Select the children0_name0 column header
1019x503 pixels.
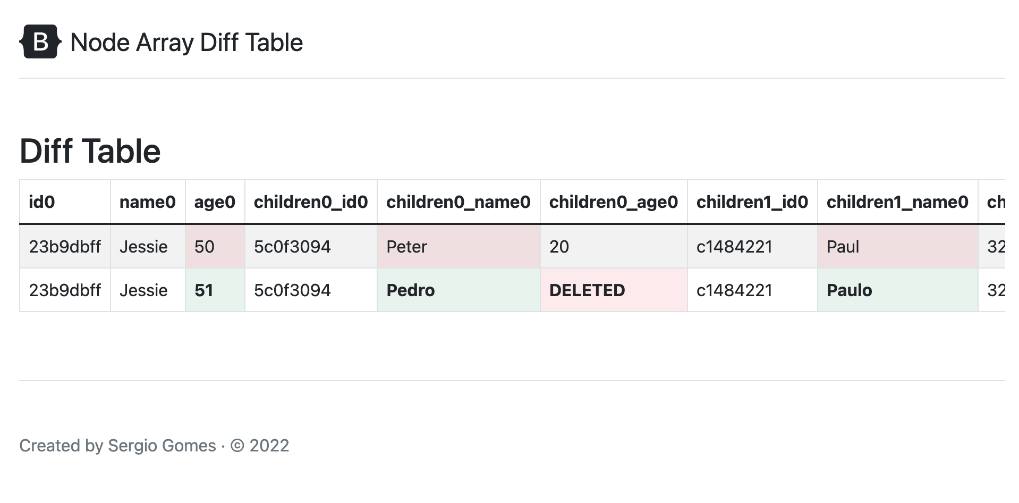[458, 202]
